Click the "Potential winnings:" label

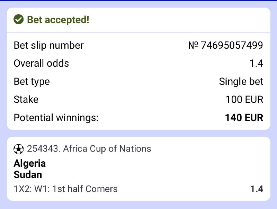(56, 118)
